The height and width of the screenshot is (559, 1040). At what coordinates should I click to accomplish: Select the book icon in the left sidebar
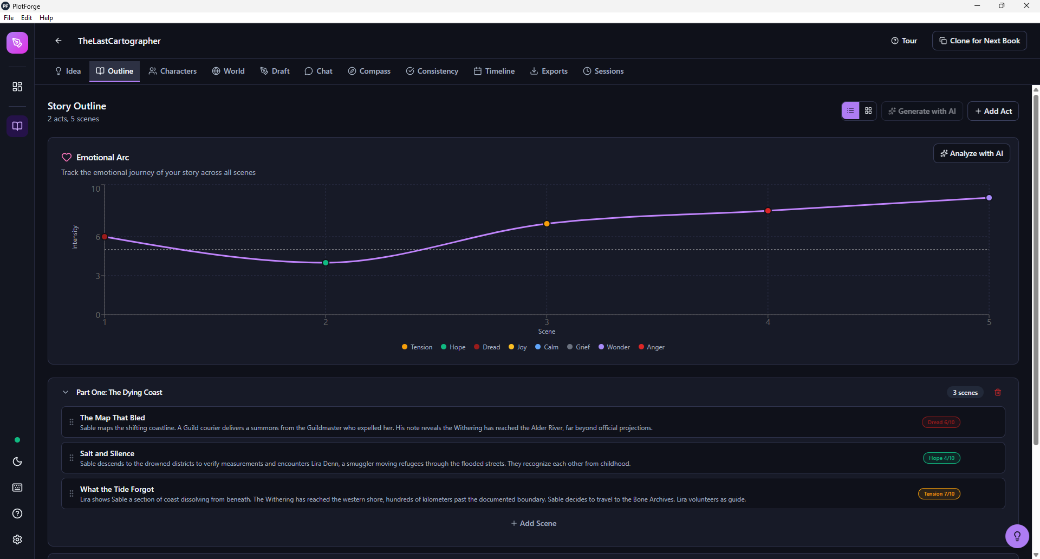(17, 126)
